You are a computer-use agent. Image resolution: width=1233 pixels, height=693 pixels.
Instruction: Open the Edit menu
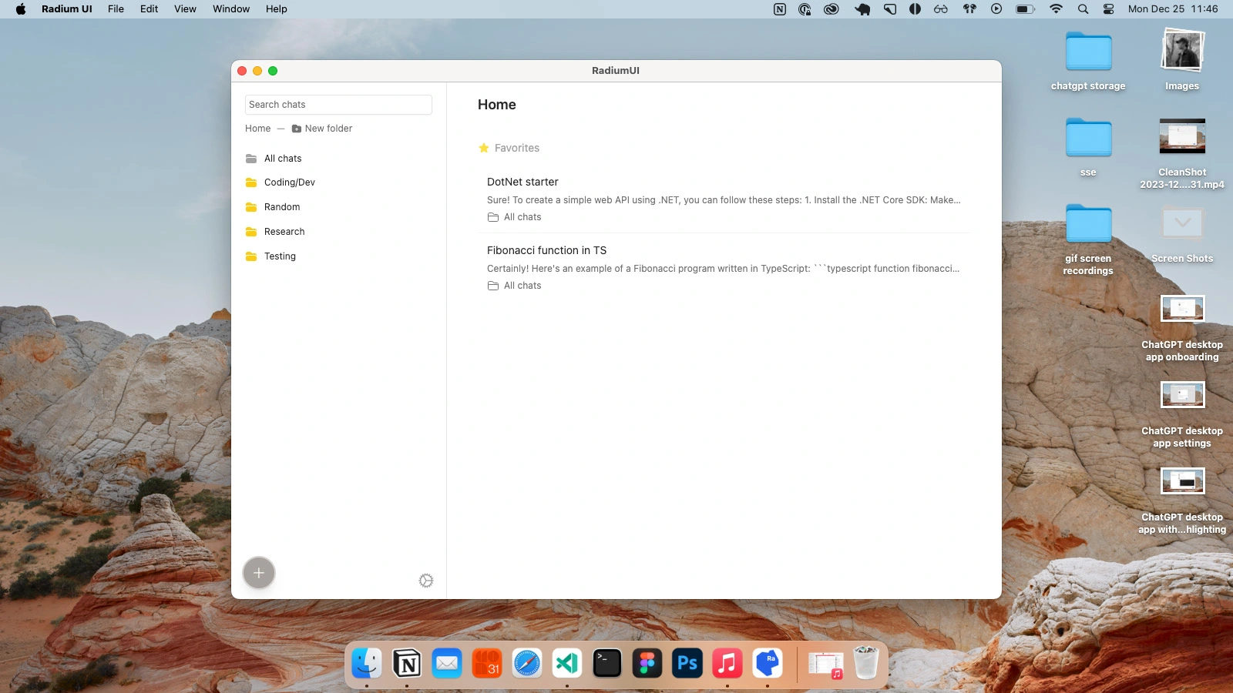[150, 9]
